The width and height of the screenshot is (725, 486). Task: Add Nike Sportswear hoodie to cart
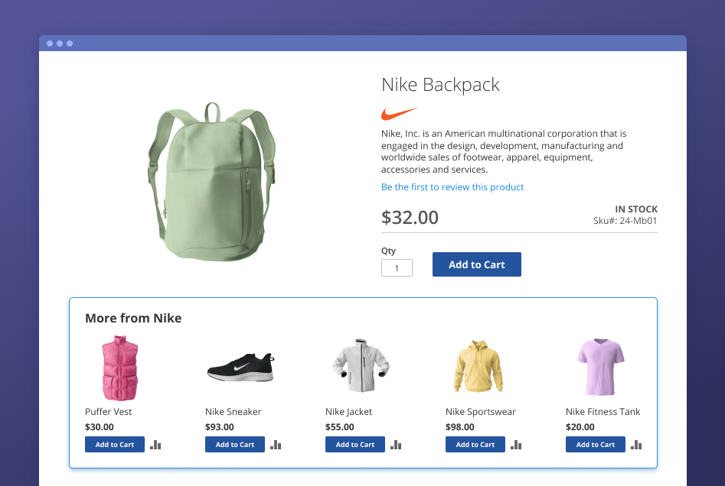[x=475, y=445]
